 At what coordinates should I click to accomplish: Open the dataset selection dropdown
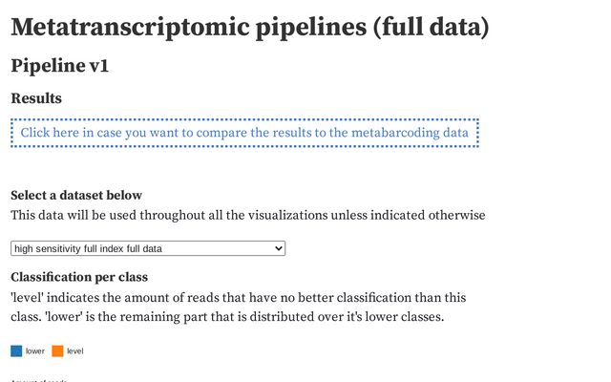pos(148,248)
